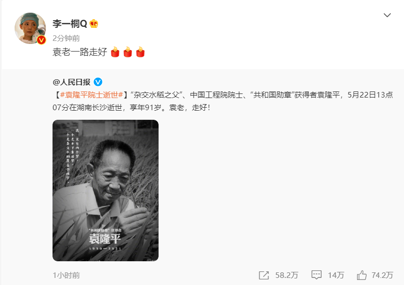Enlarge the black-and-white memorial poster image
The width and height of the screenshot is (404, 285).
coord(106,191)
